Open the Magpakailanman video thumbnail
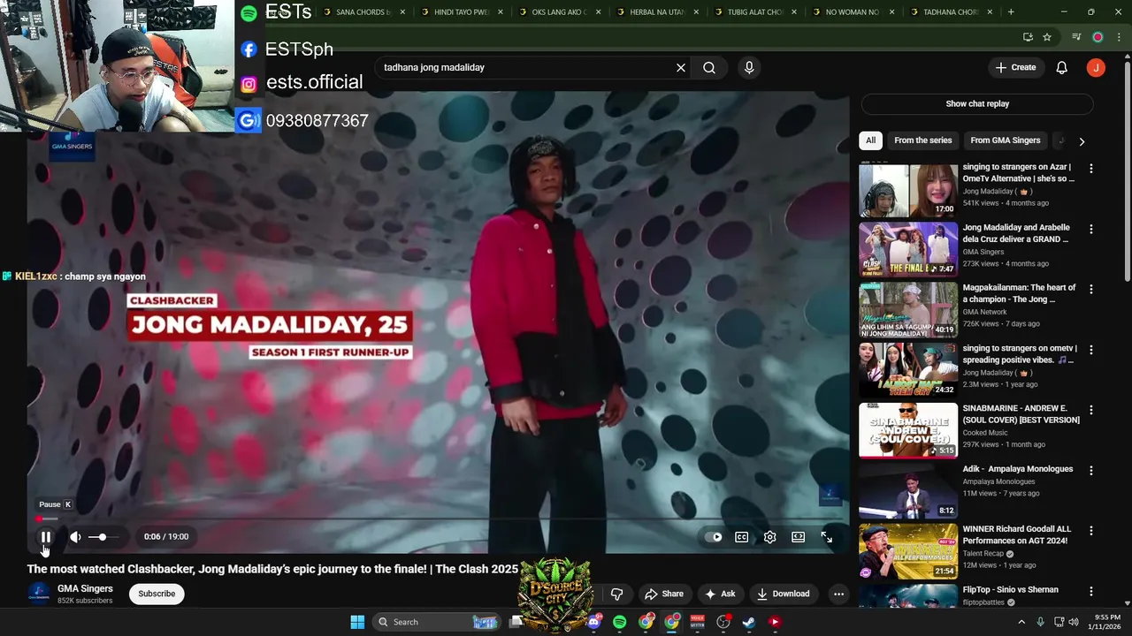 (x=908, y=310)
